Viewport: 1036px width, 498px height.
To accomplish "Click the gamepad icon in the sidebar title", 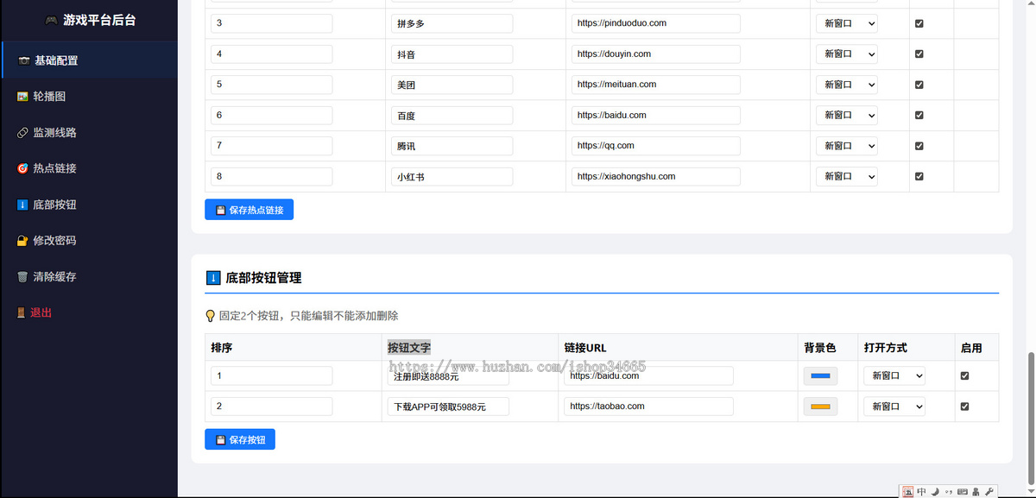I will [x=51, y=20].
